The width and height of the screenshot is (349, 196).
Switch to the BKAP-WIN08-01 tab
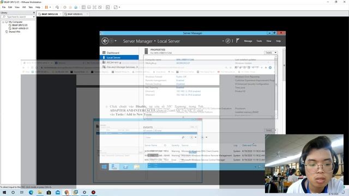click(75, 14)
